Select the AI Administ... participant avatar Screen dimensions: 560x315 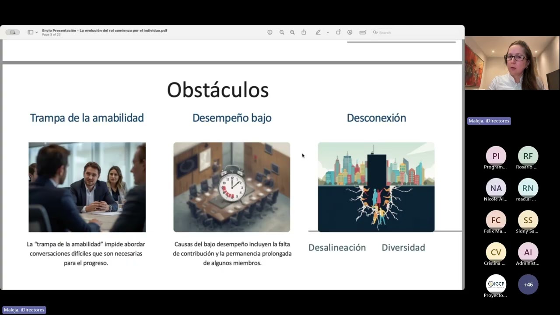(x=528, y=252)
